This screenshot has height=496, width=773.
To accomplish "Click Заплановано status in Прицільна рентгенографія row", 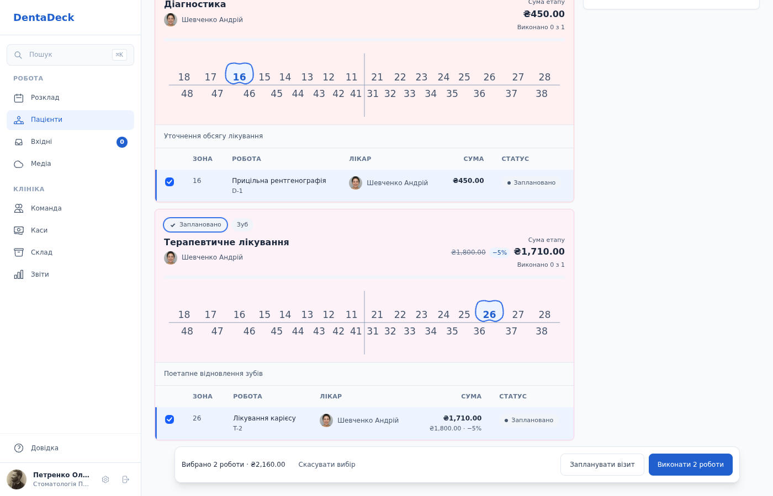I will click(x=531, y=183).
